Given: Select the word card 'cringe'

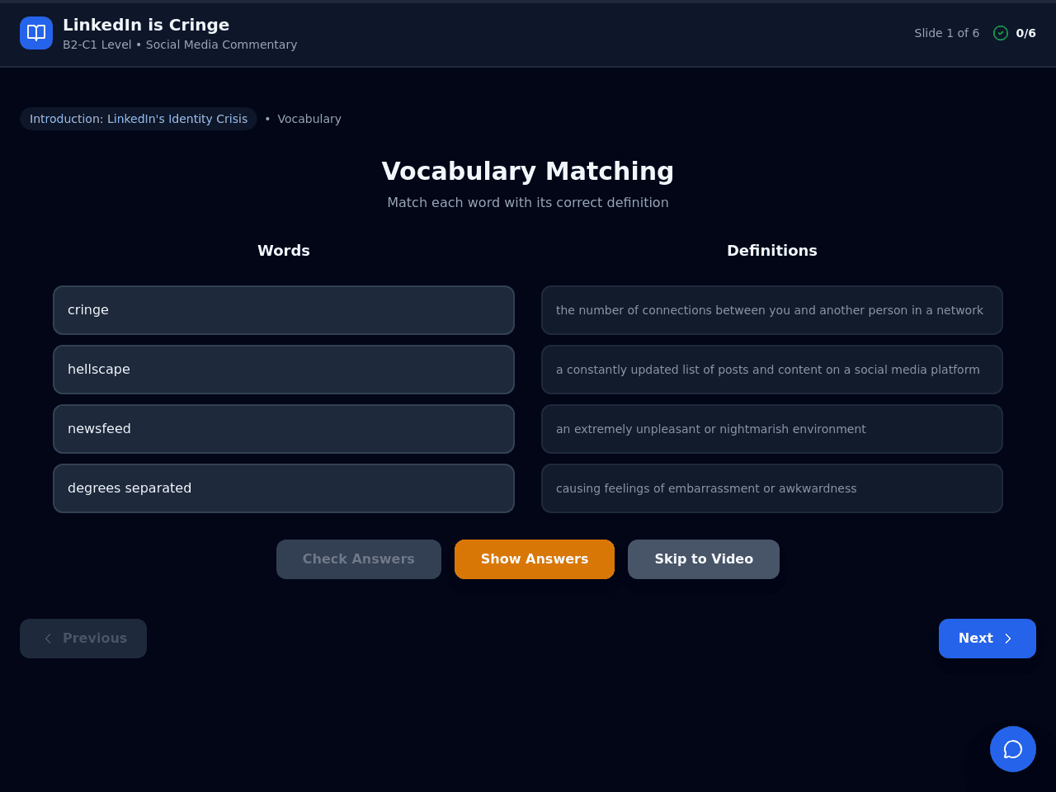Looking at the screenshot, I should [x=284, y=310].
